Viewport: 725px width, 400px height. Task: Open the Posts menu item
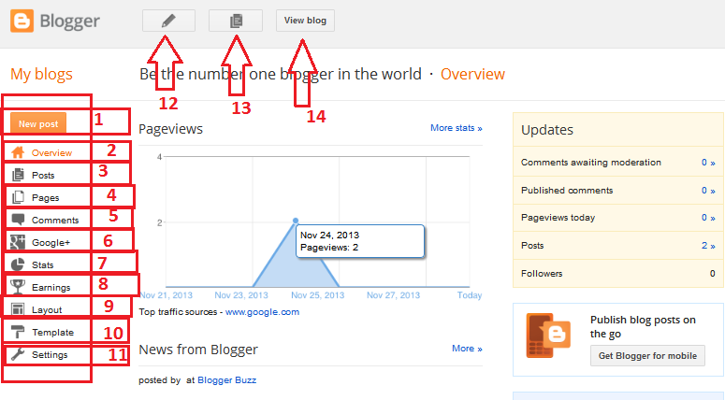(43, 175)
